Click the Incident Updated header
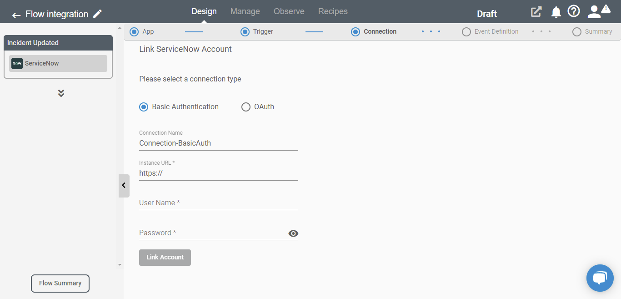The image size is (621, 299). click(58, 43)
